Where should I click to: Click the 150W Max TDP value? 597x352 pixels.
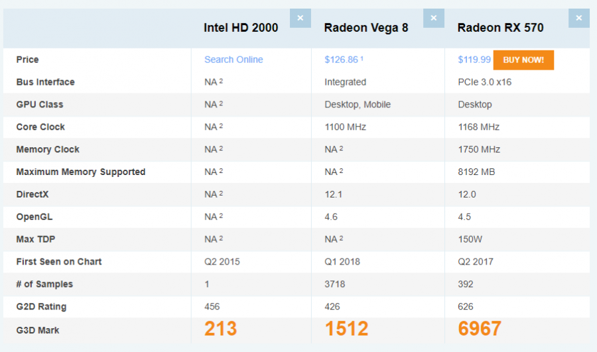point(470,239)
